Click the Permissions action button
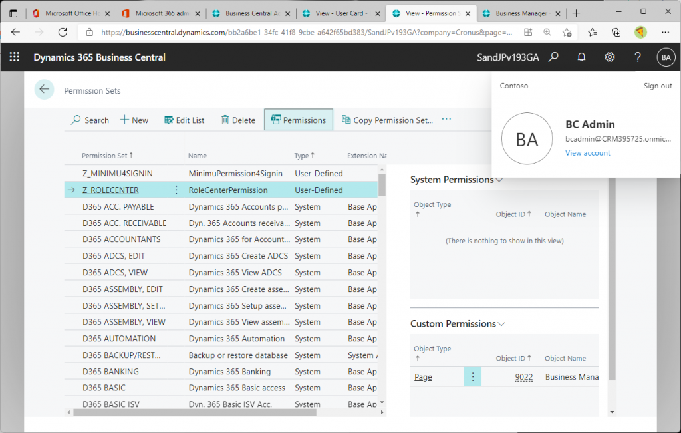 point(299,120)
